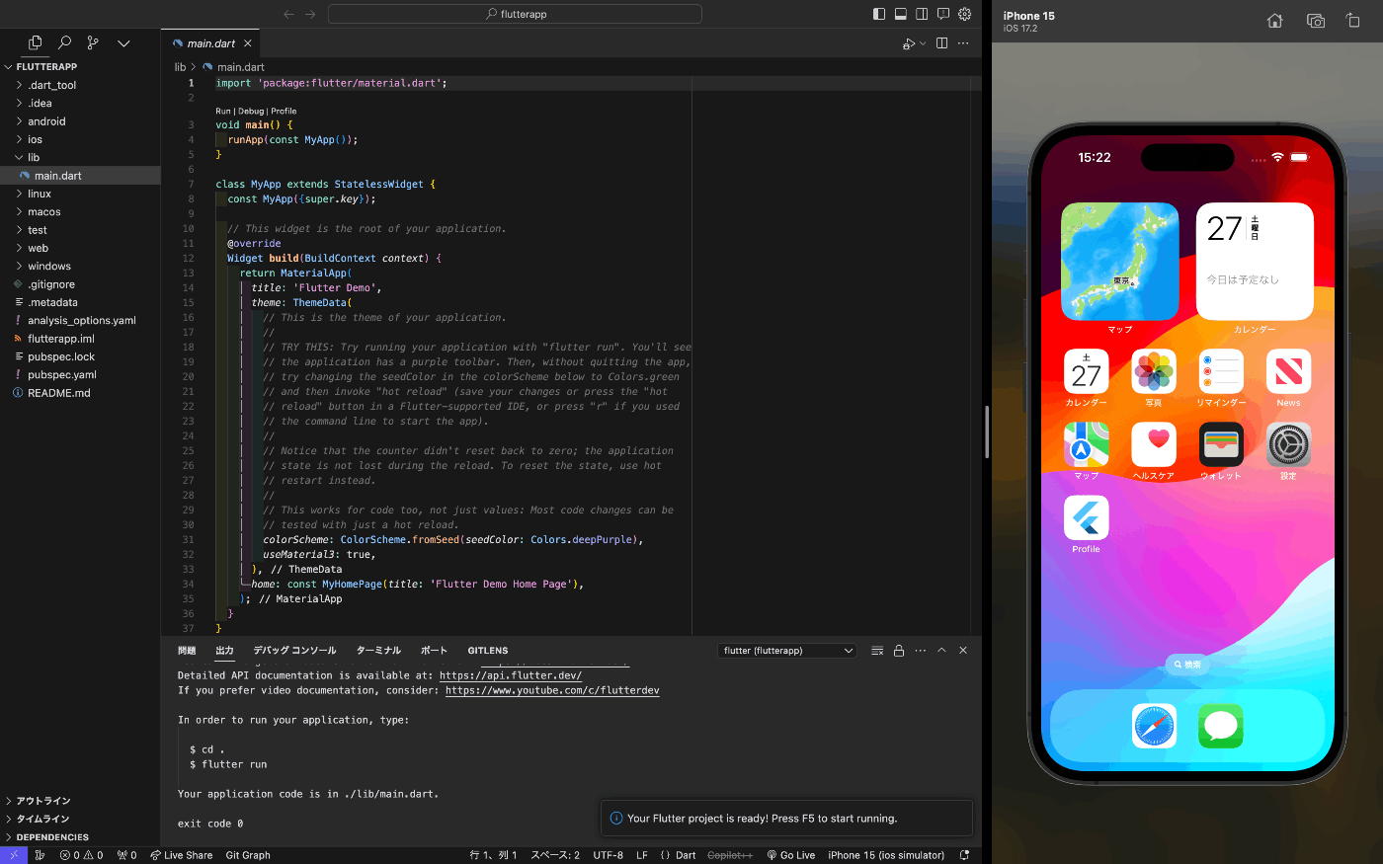Viewport: 1383px width, 864px height.
Task: Click Live Share in status bar
Action: [x=182, y=855]
